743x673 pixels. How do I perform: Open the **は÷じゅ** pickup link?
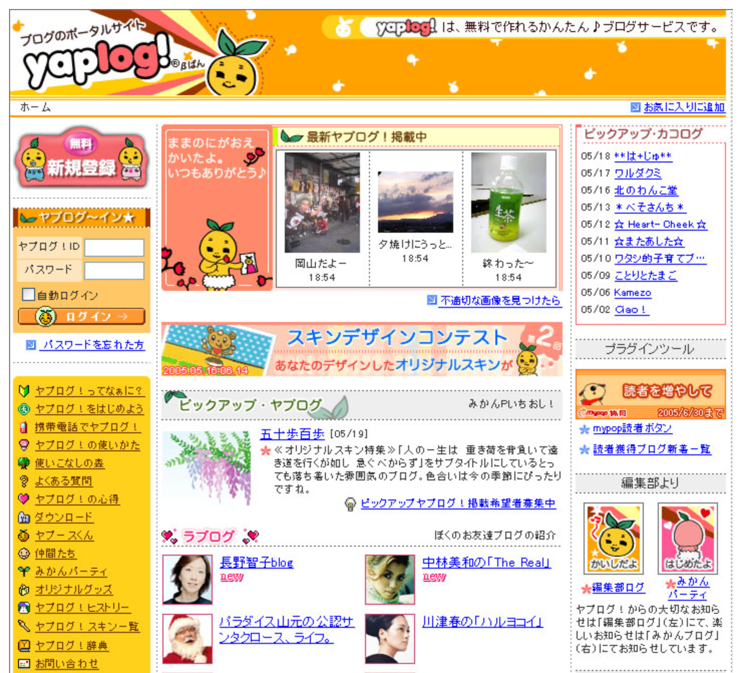tap(643, 156)
